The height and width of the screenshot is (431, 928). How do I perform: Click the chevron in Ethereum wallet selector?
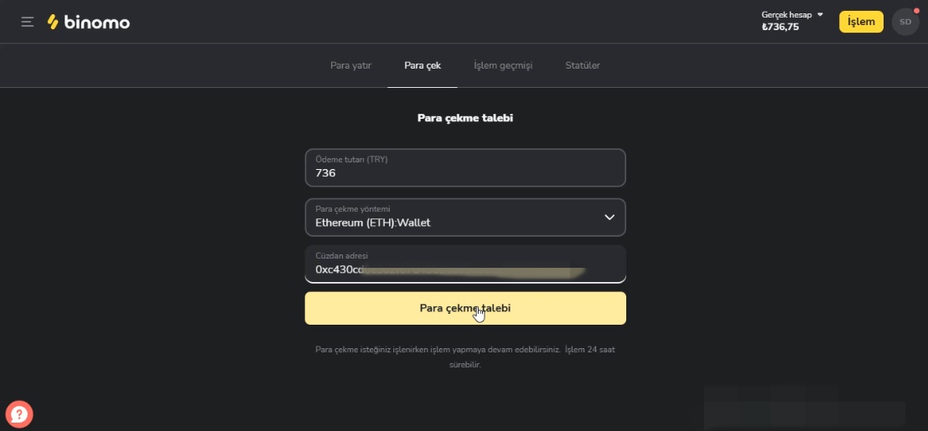pos(609,218)
